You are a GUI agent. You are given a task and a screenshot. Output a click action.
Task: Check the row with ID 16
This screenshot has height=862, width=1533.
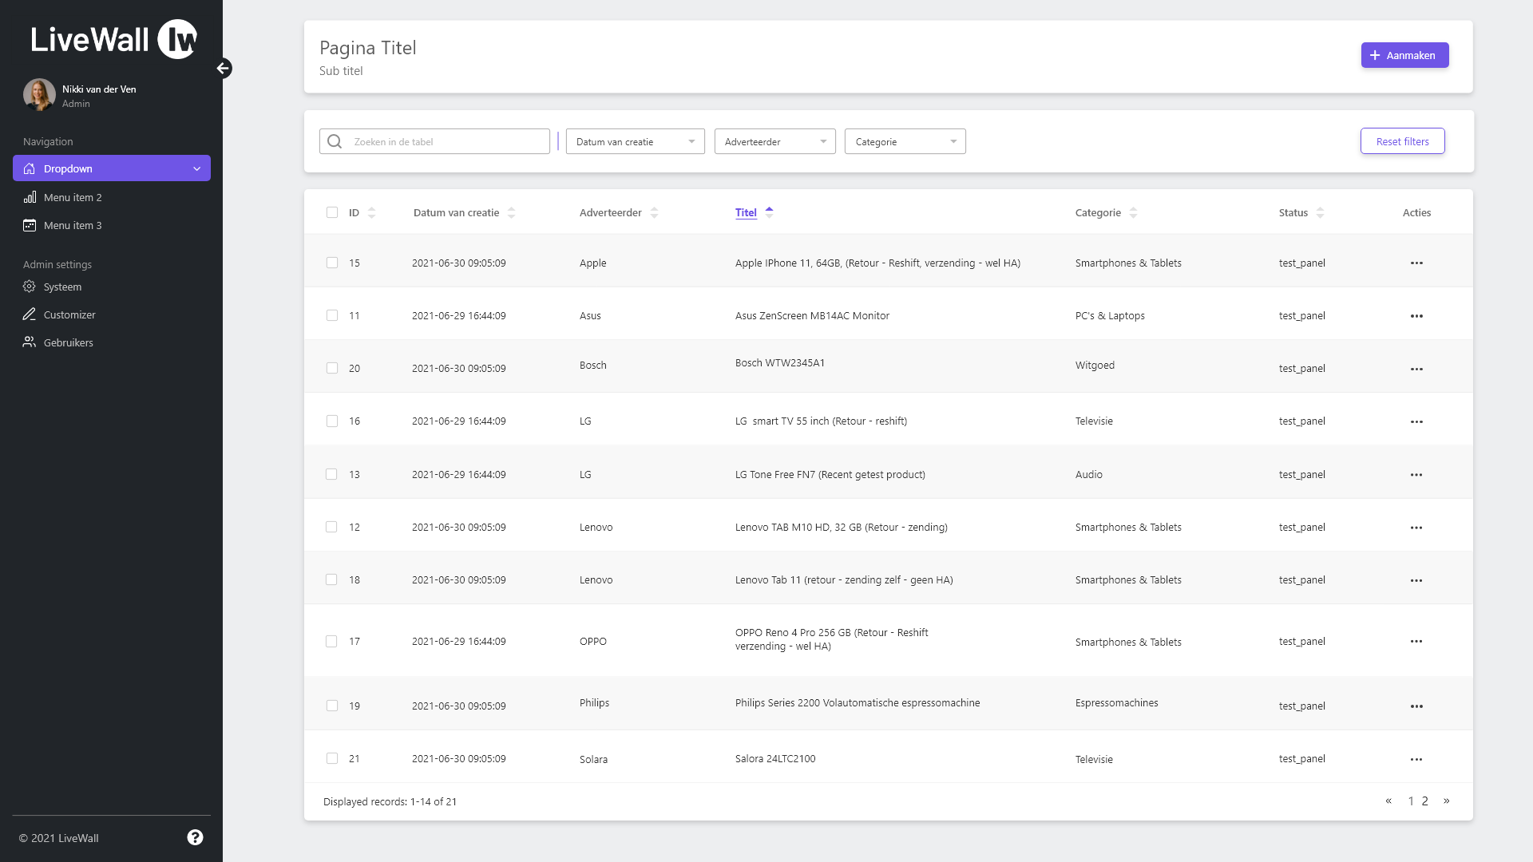[332, 421]
